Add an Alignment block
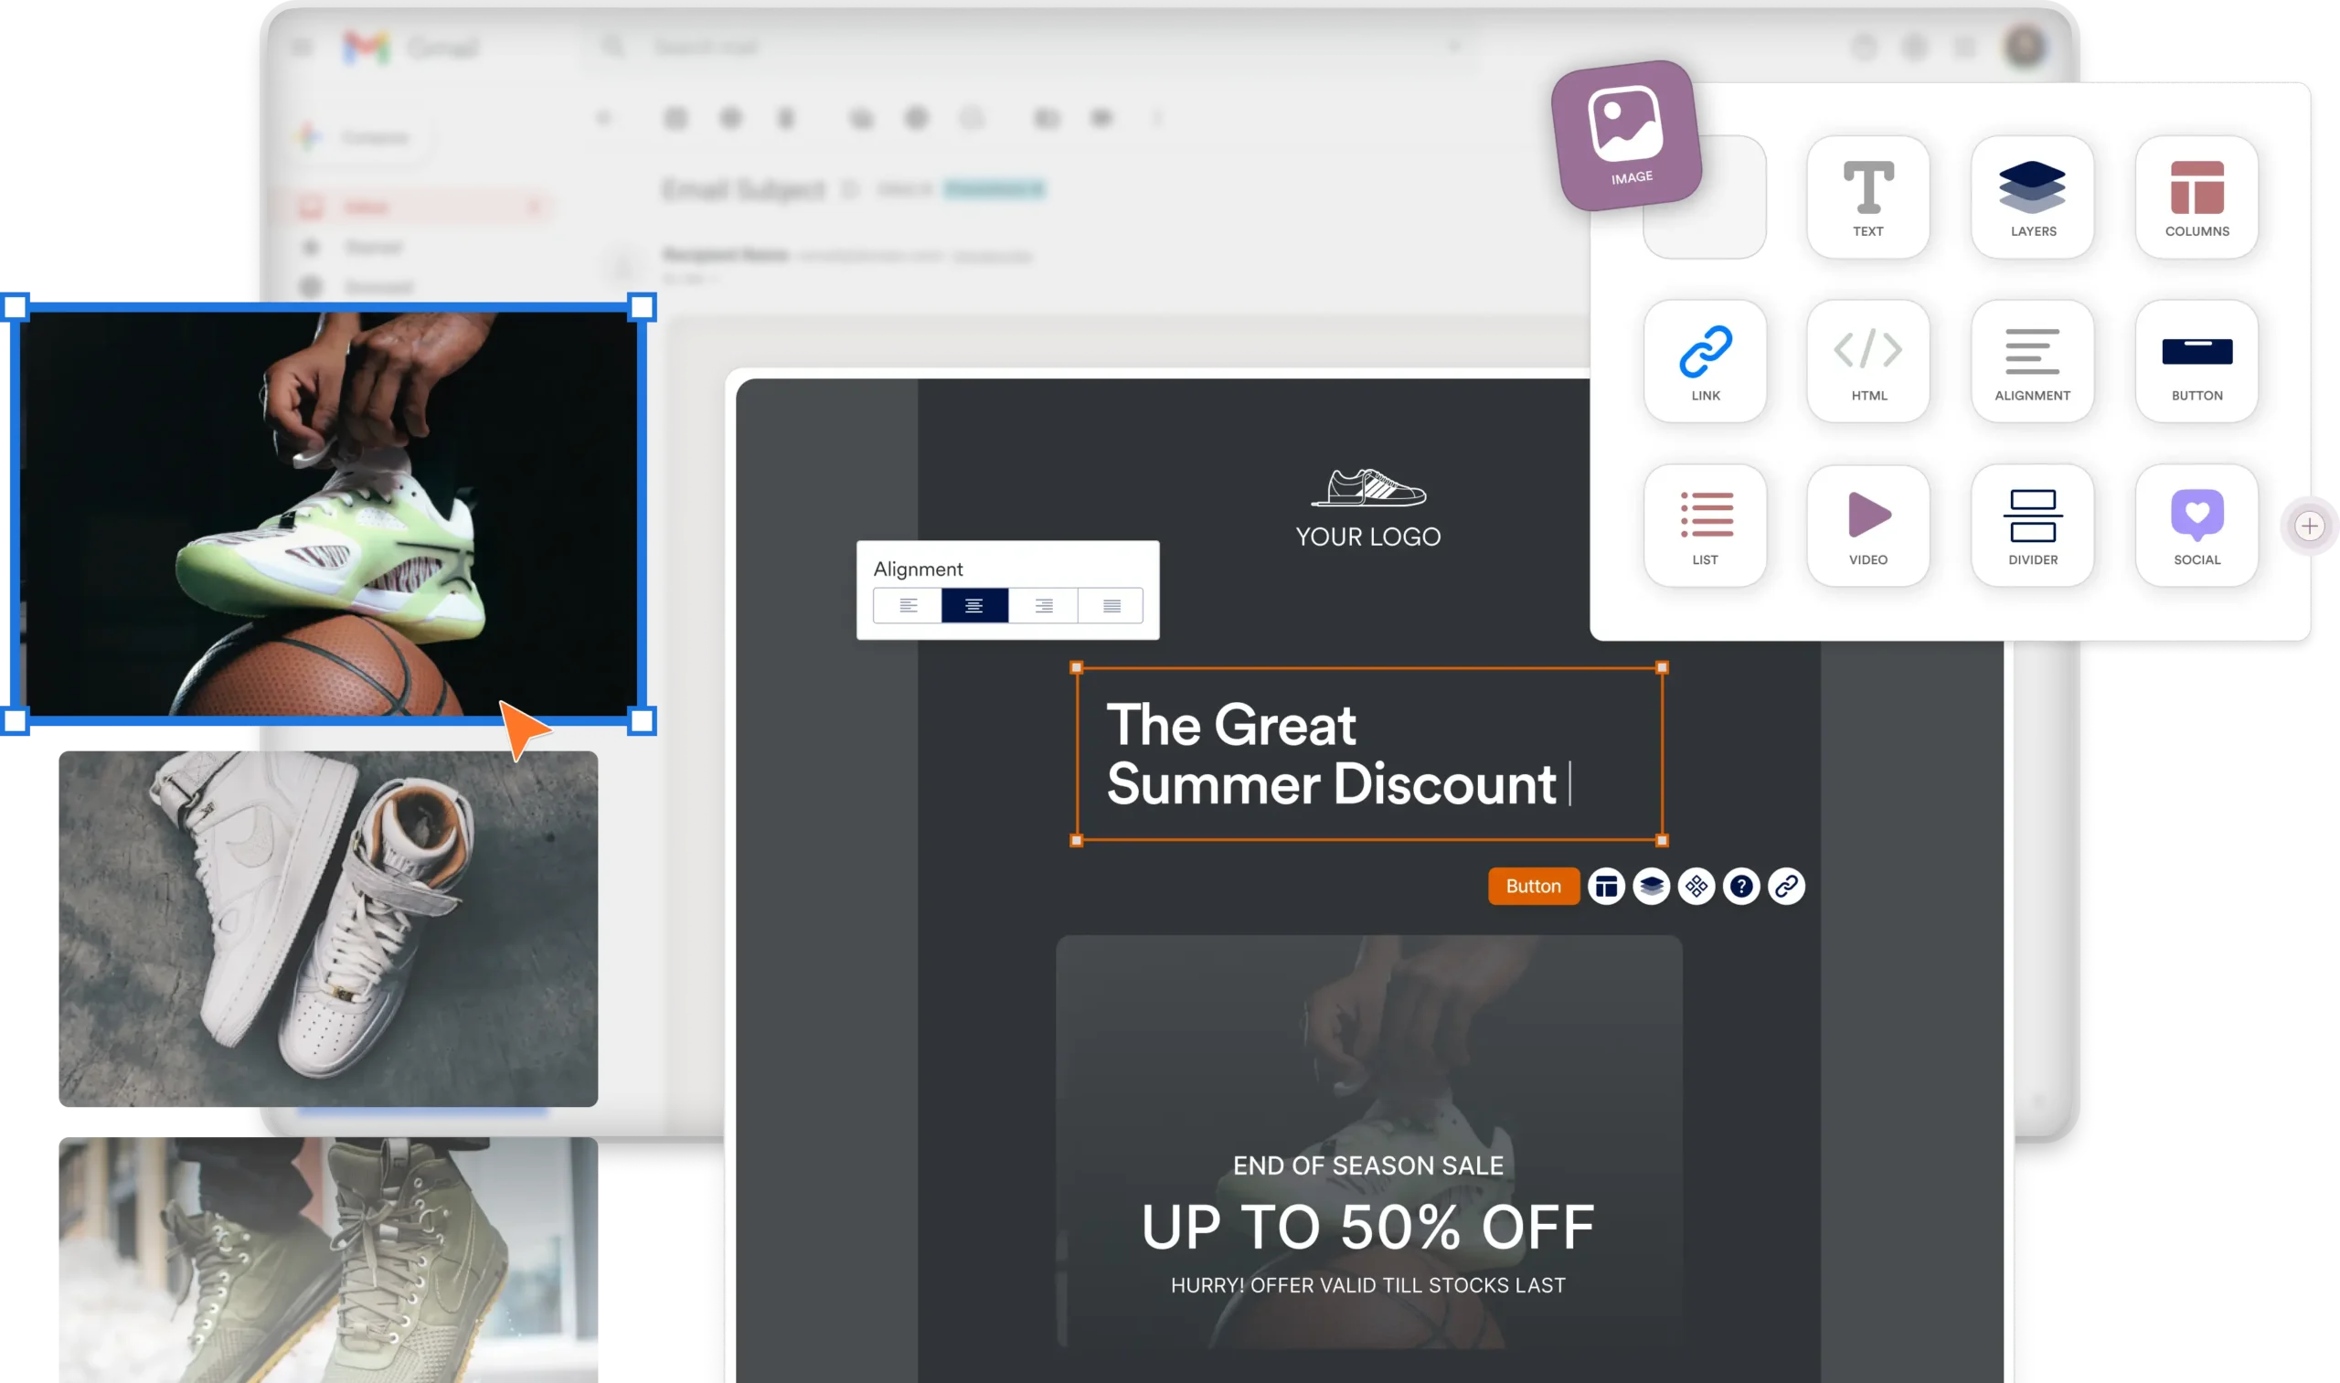The width and height of the screenshot is (2340, 1383). click(x=2033, y=361)
